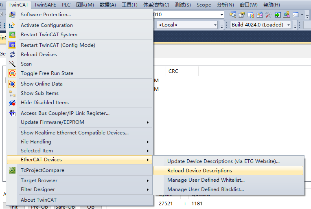Open the TwinCAT menu

pos(18,5)
